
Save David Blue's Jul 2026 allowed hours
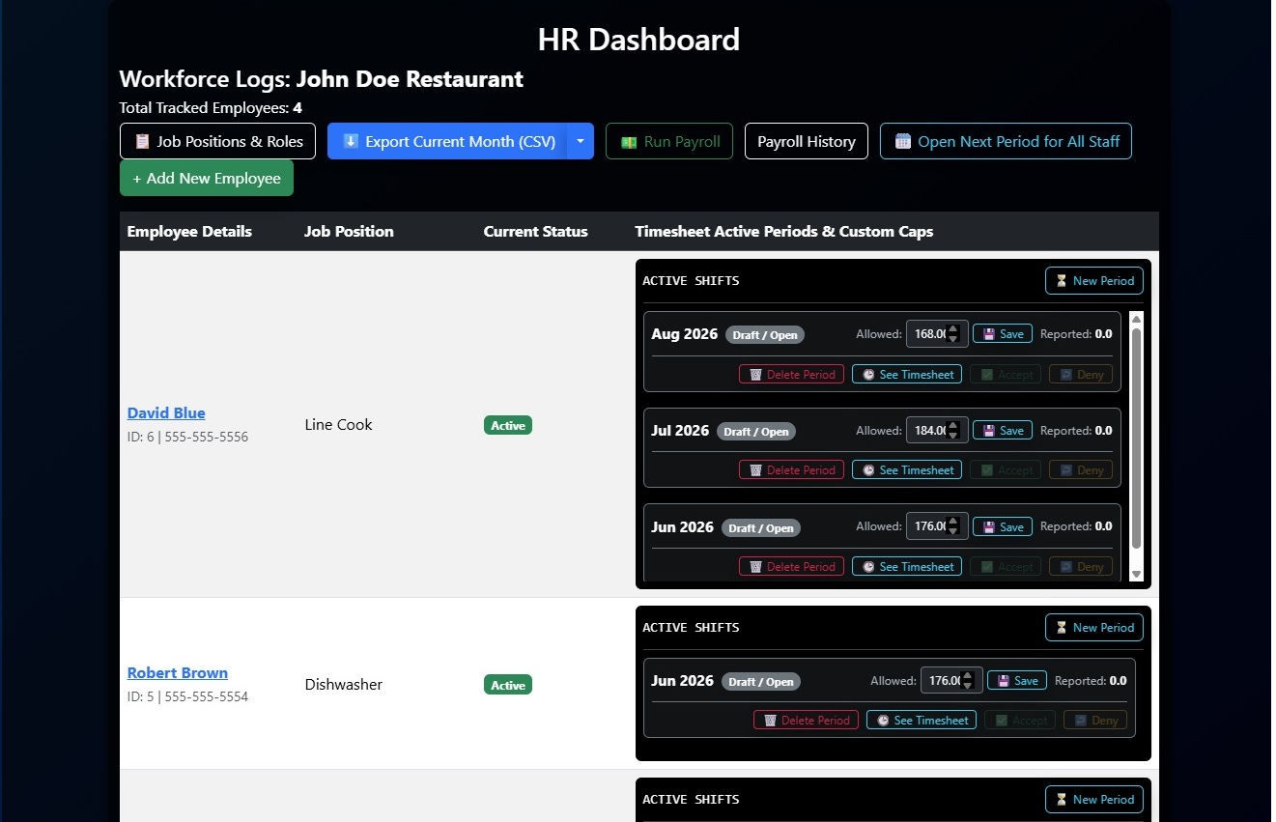[x=1003, y=430]
